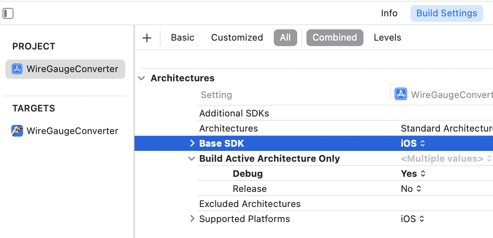The width and height of the screenshot is (493, 238).
Task: Open the Build Settings tab
Action: pos(446,13)
